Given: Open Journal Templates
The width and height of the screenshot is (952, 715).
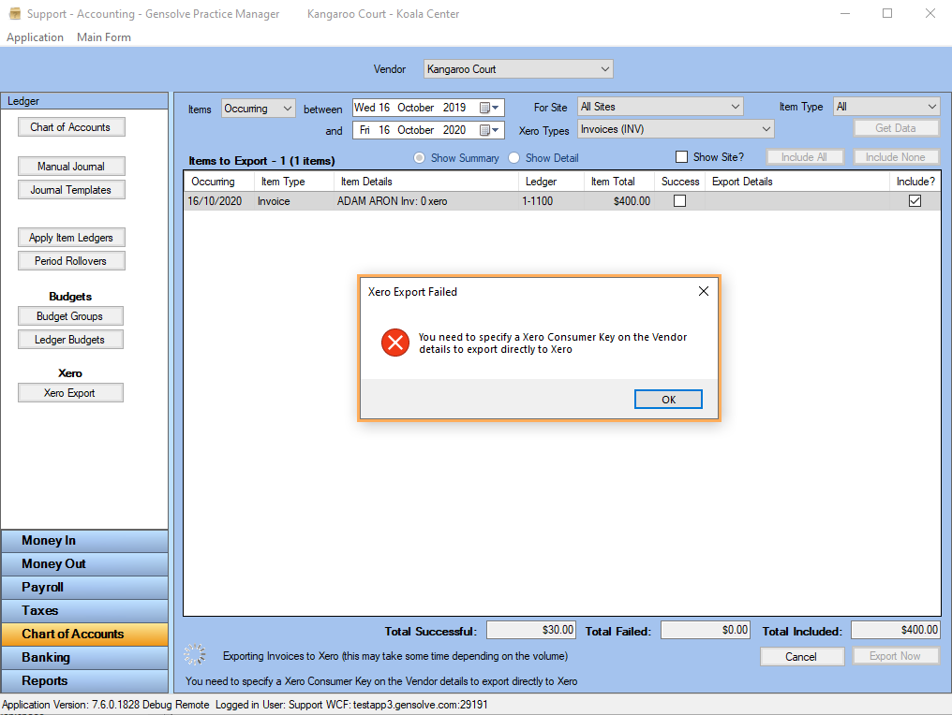Looking at the screenshot, I should [x=71, y=190].
